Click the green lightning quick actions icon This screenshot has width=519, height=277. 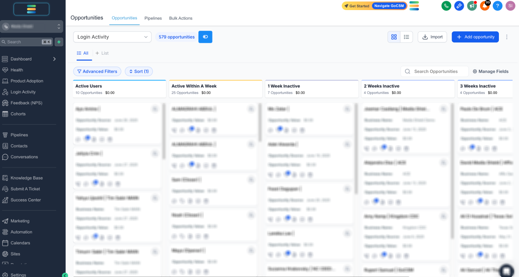click(59, 42)
